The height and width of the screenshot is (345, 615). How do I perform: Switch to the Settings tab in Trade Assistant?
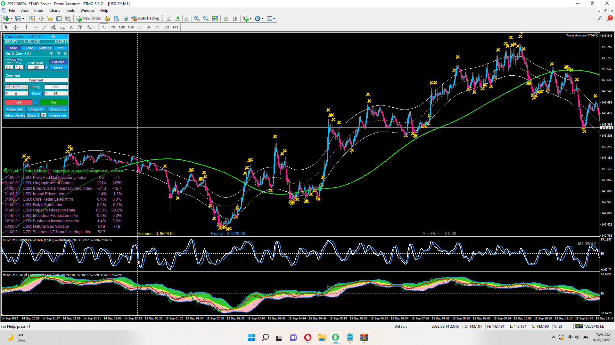(45, 48)
